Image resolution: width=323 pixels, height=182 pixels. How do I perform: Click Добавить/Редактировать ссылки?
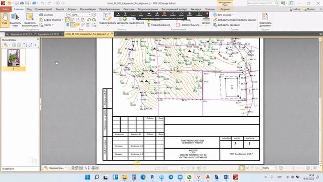tap(234, 20)
